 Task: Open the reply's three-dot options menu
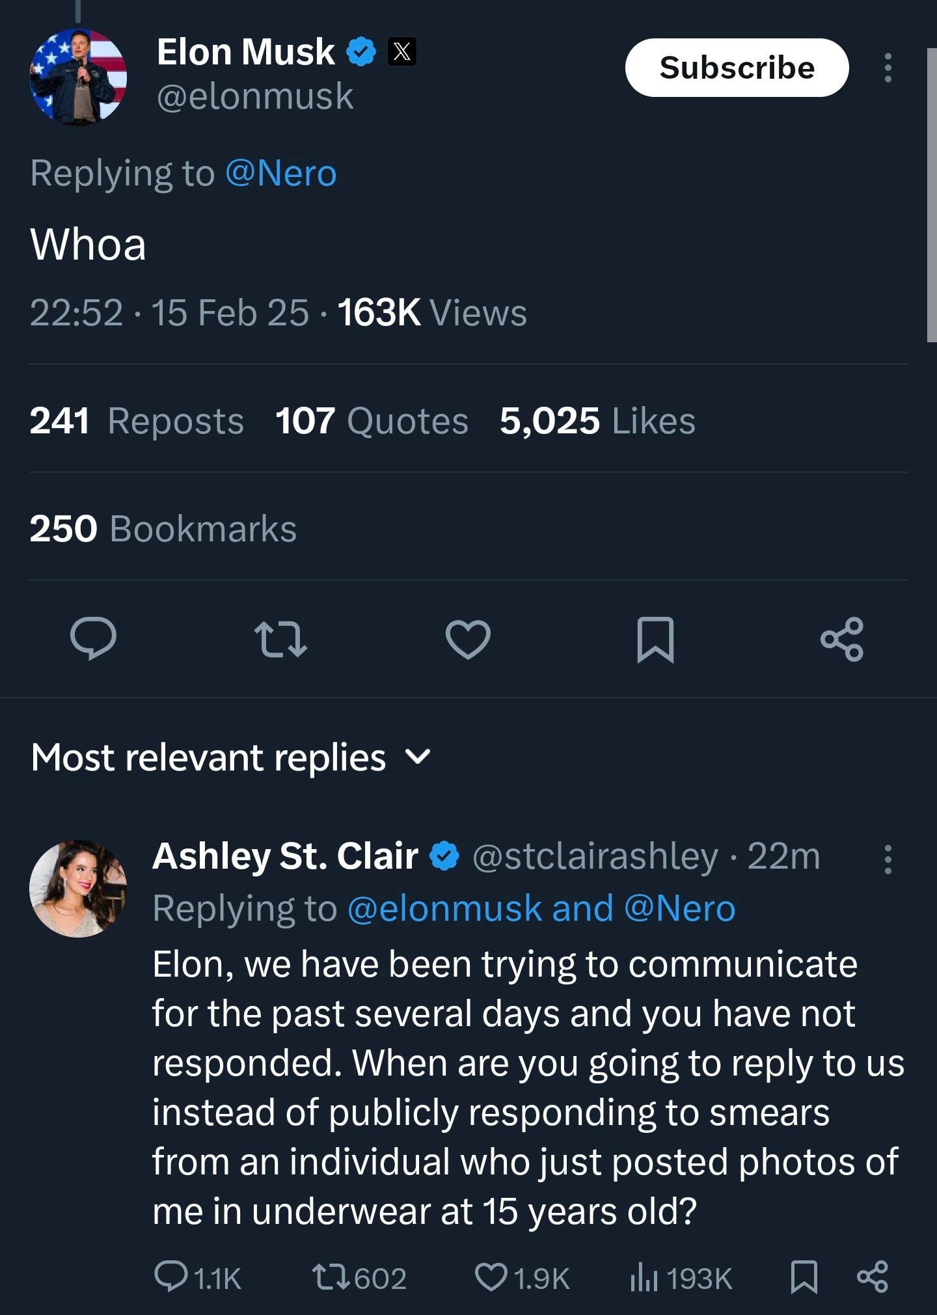click(888, 859)
